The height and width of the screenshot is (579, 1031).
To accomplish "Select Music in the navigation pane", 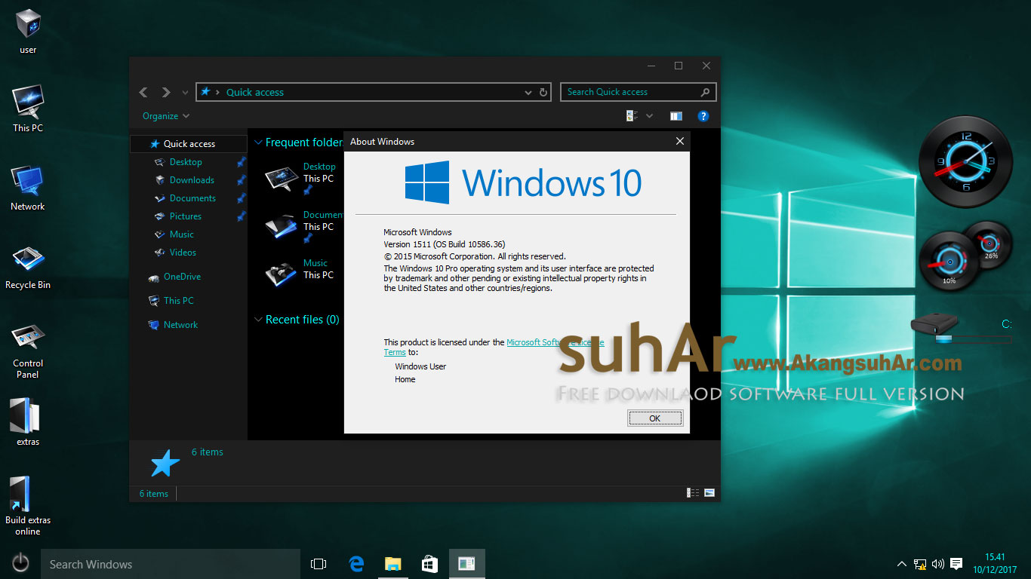I will click(x=182, y=234).
